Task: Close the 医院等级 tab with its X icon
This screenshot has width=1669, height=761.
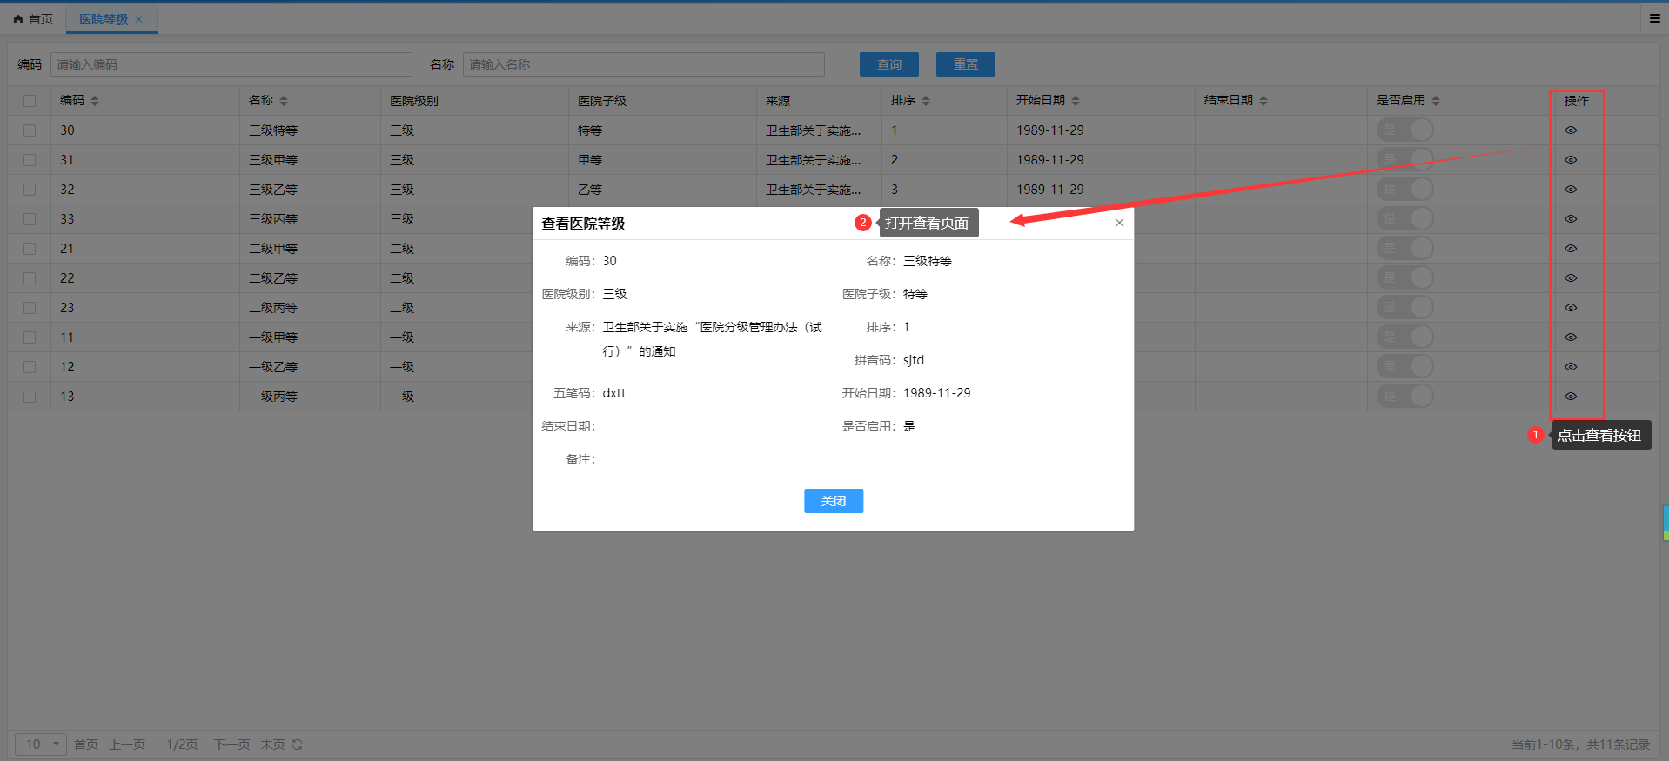Action: click(139, 19)
